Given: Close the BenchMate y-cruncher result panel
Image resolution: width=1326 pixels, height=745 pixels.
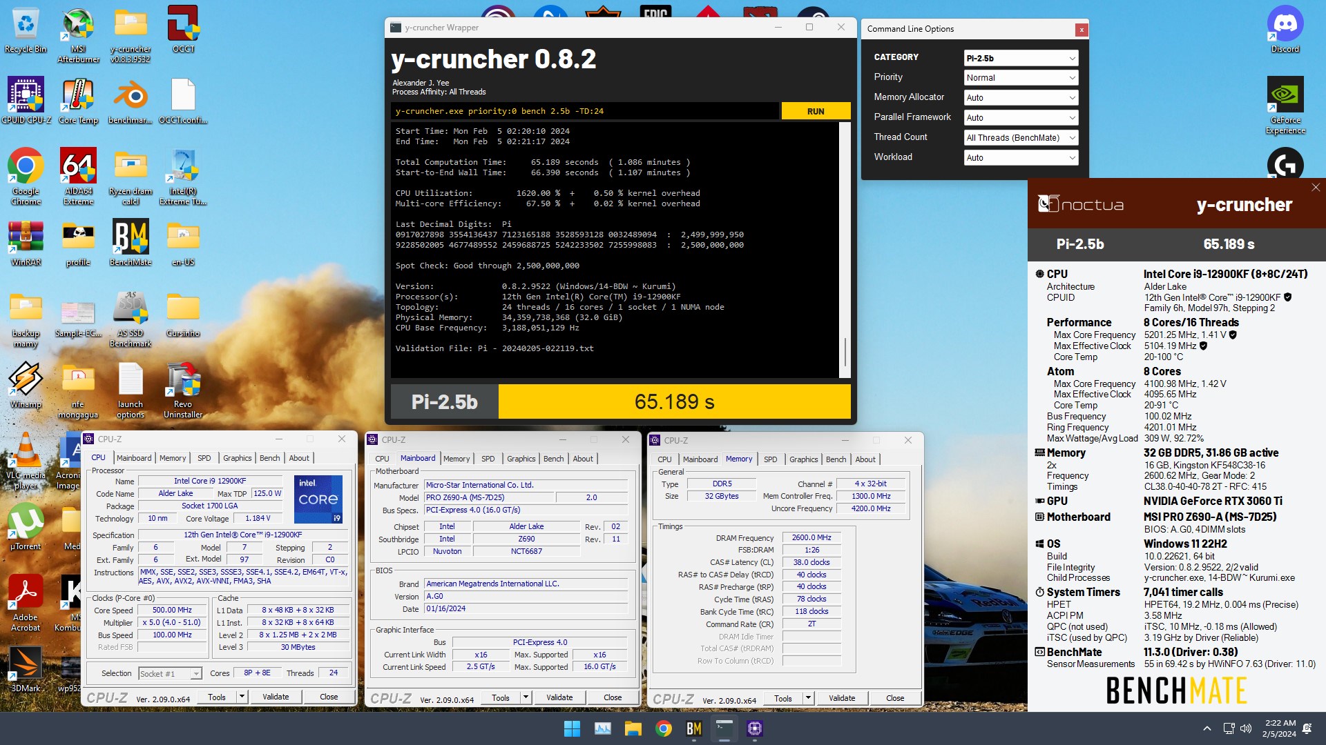Looking at the screenshot, I should (1316, 187).
